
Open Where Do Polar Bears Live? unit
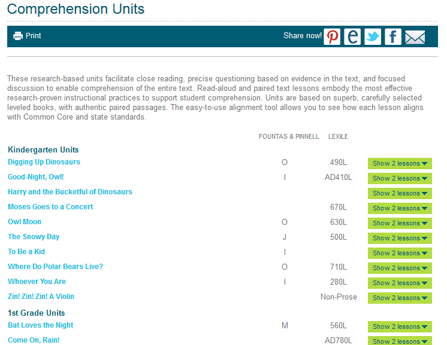[x=55, y=267]
